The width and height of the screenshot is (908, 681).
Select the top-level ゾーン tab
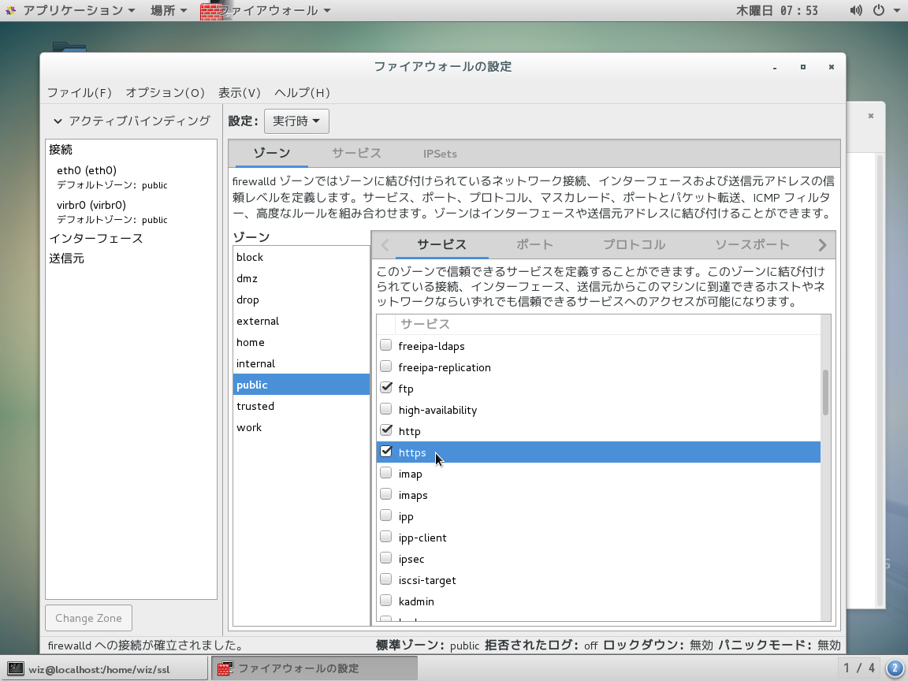[x=272, y=154]
